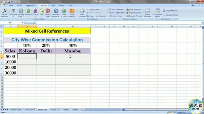Image resolution: width=204 pixels, height=114 pixels.
Task: Click the next sheet navigation arrow
Action: click(x=5, y=110)
